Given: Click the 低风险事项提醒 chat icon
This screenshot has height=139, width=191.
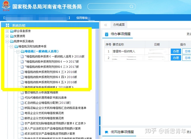Looking at the screenshot, I should [x=106, y=132].
